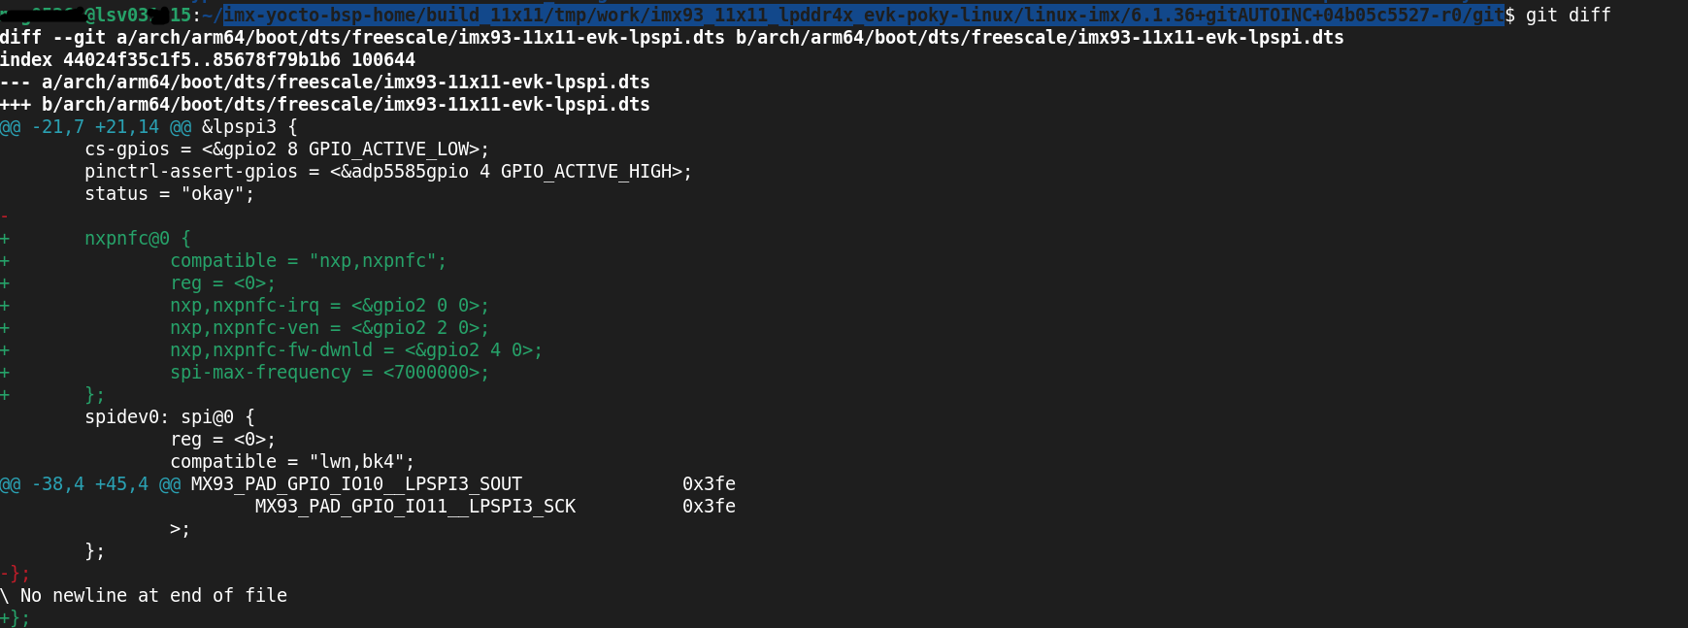Click the "No newline at end of file" message
Viewport: 1688px width, 628px height.
pos(153,595)
